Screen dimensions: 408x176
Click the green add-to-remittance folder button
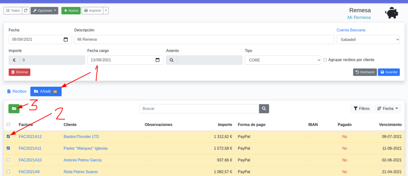pos(14,108)
